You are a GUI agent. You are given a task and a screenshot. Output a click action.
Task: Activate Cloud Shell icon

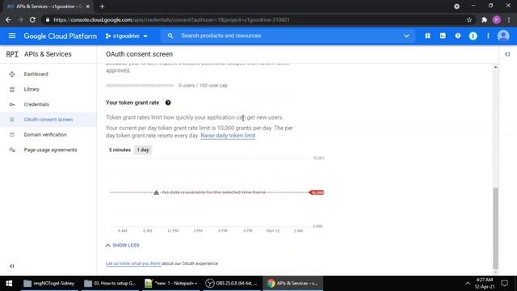443,36
